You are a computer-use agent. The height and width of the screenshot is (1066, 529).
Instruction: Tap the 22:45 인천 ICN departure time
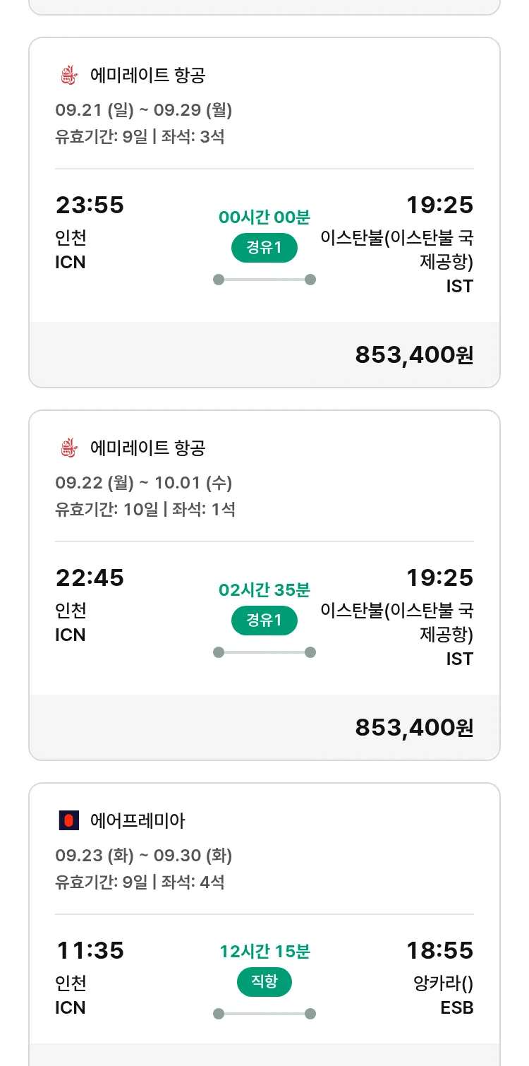(90, 578)
